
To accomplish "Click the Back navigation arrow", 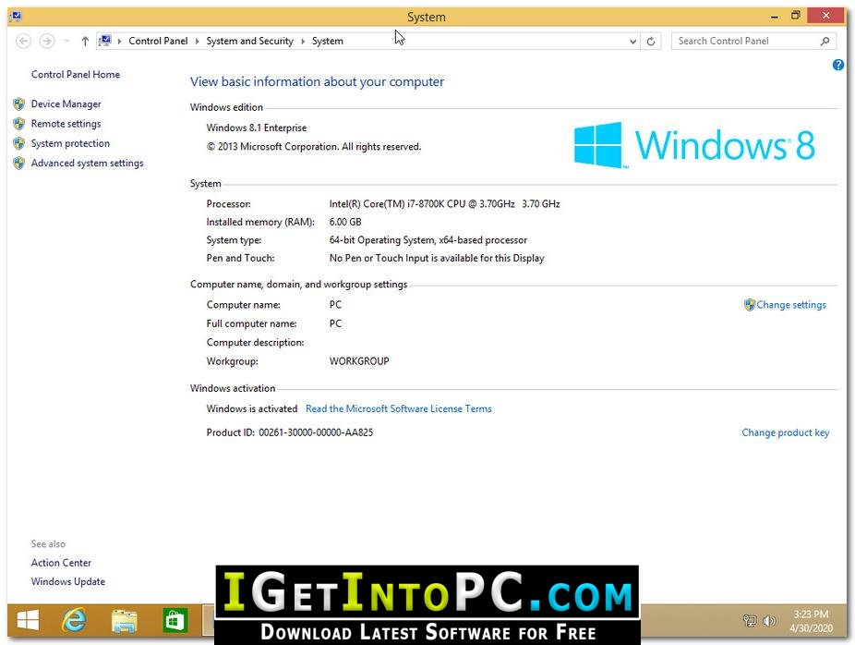I will [x=23, y=41].
